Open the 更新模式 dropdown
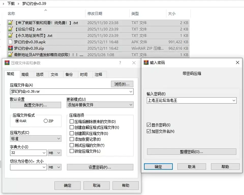This screenshot has width=244, height=195. tap(100, 105)
